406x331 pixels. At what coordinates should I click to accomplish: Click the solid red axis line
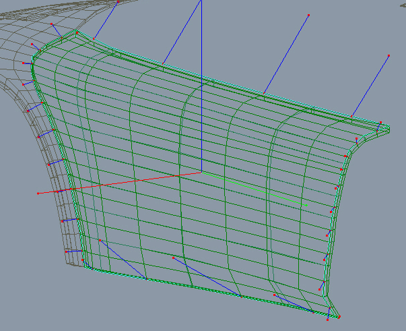(x=121, y=183)
